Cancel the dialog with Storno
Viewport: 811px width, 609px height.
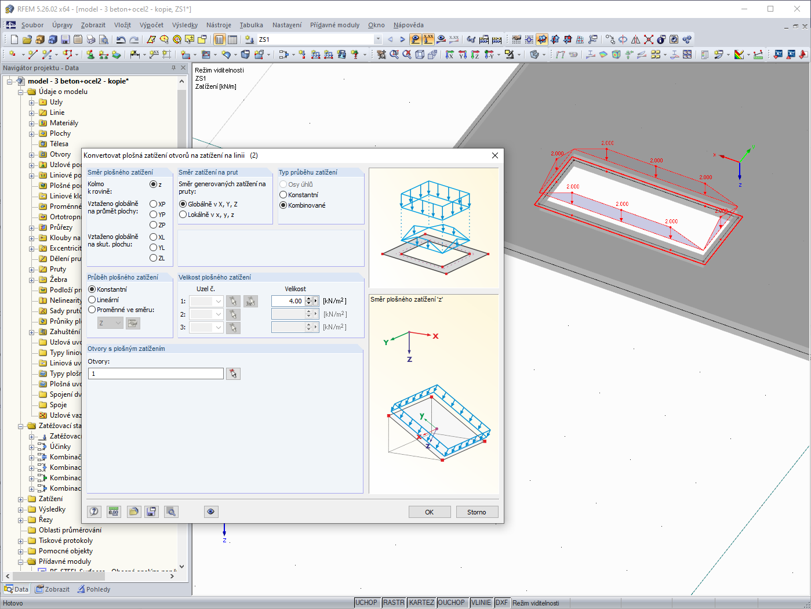pyautogui.click(x=477, y=512)
